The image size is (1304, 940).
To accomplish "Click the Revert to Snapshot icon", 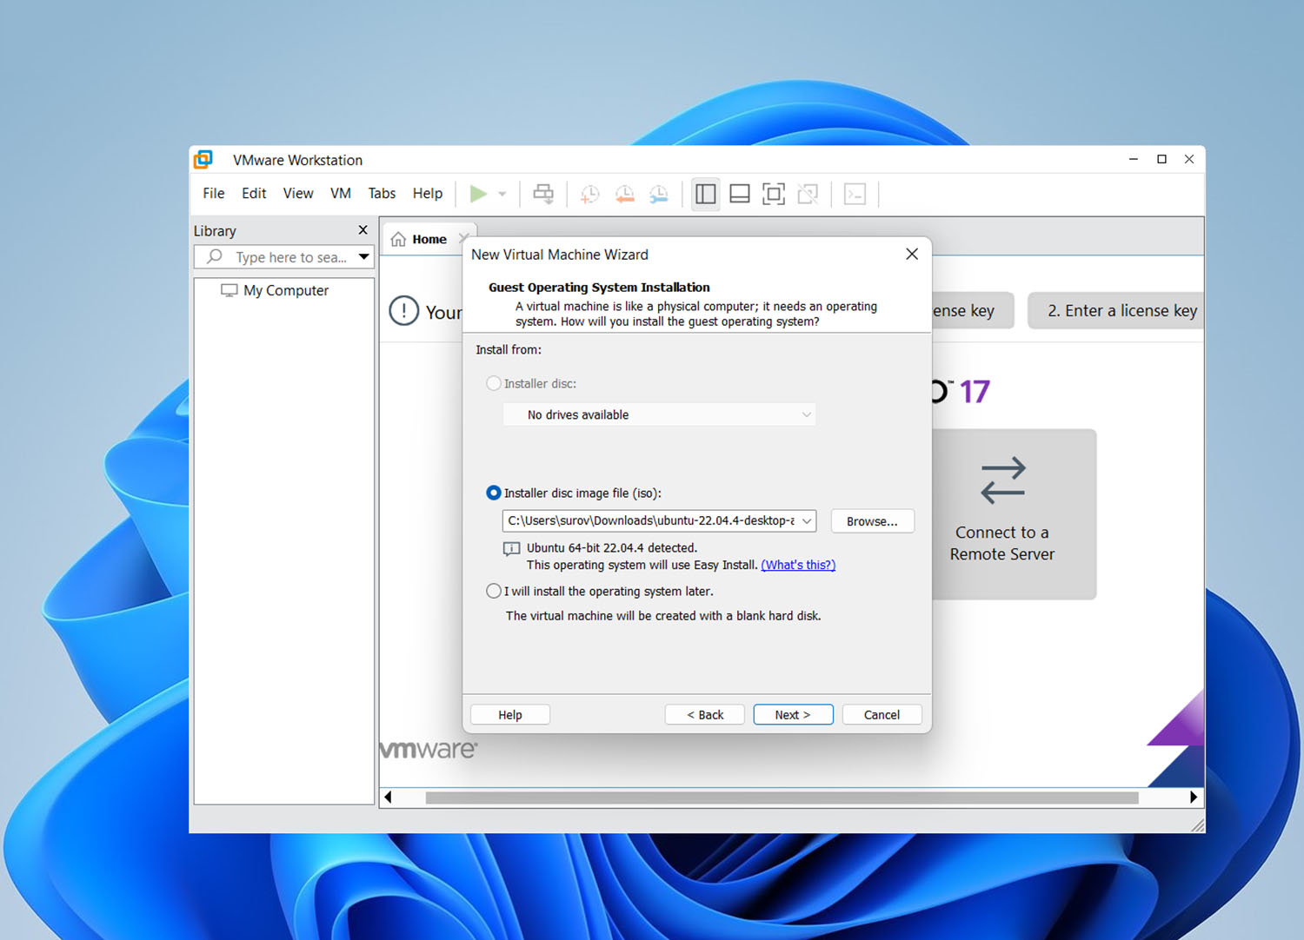I will click(x=624, y=194).
